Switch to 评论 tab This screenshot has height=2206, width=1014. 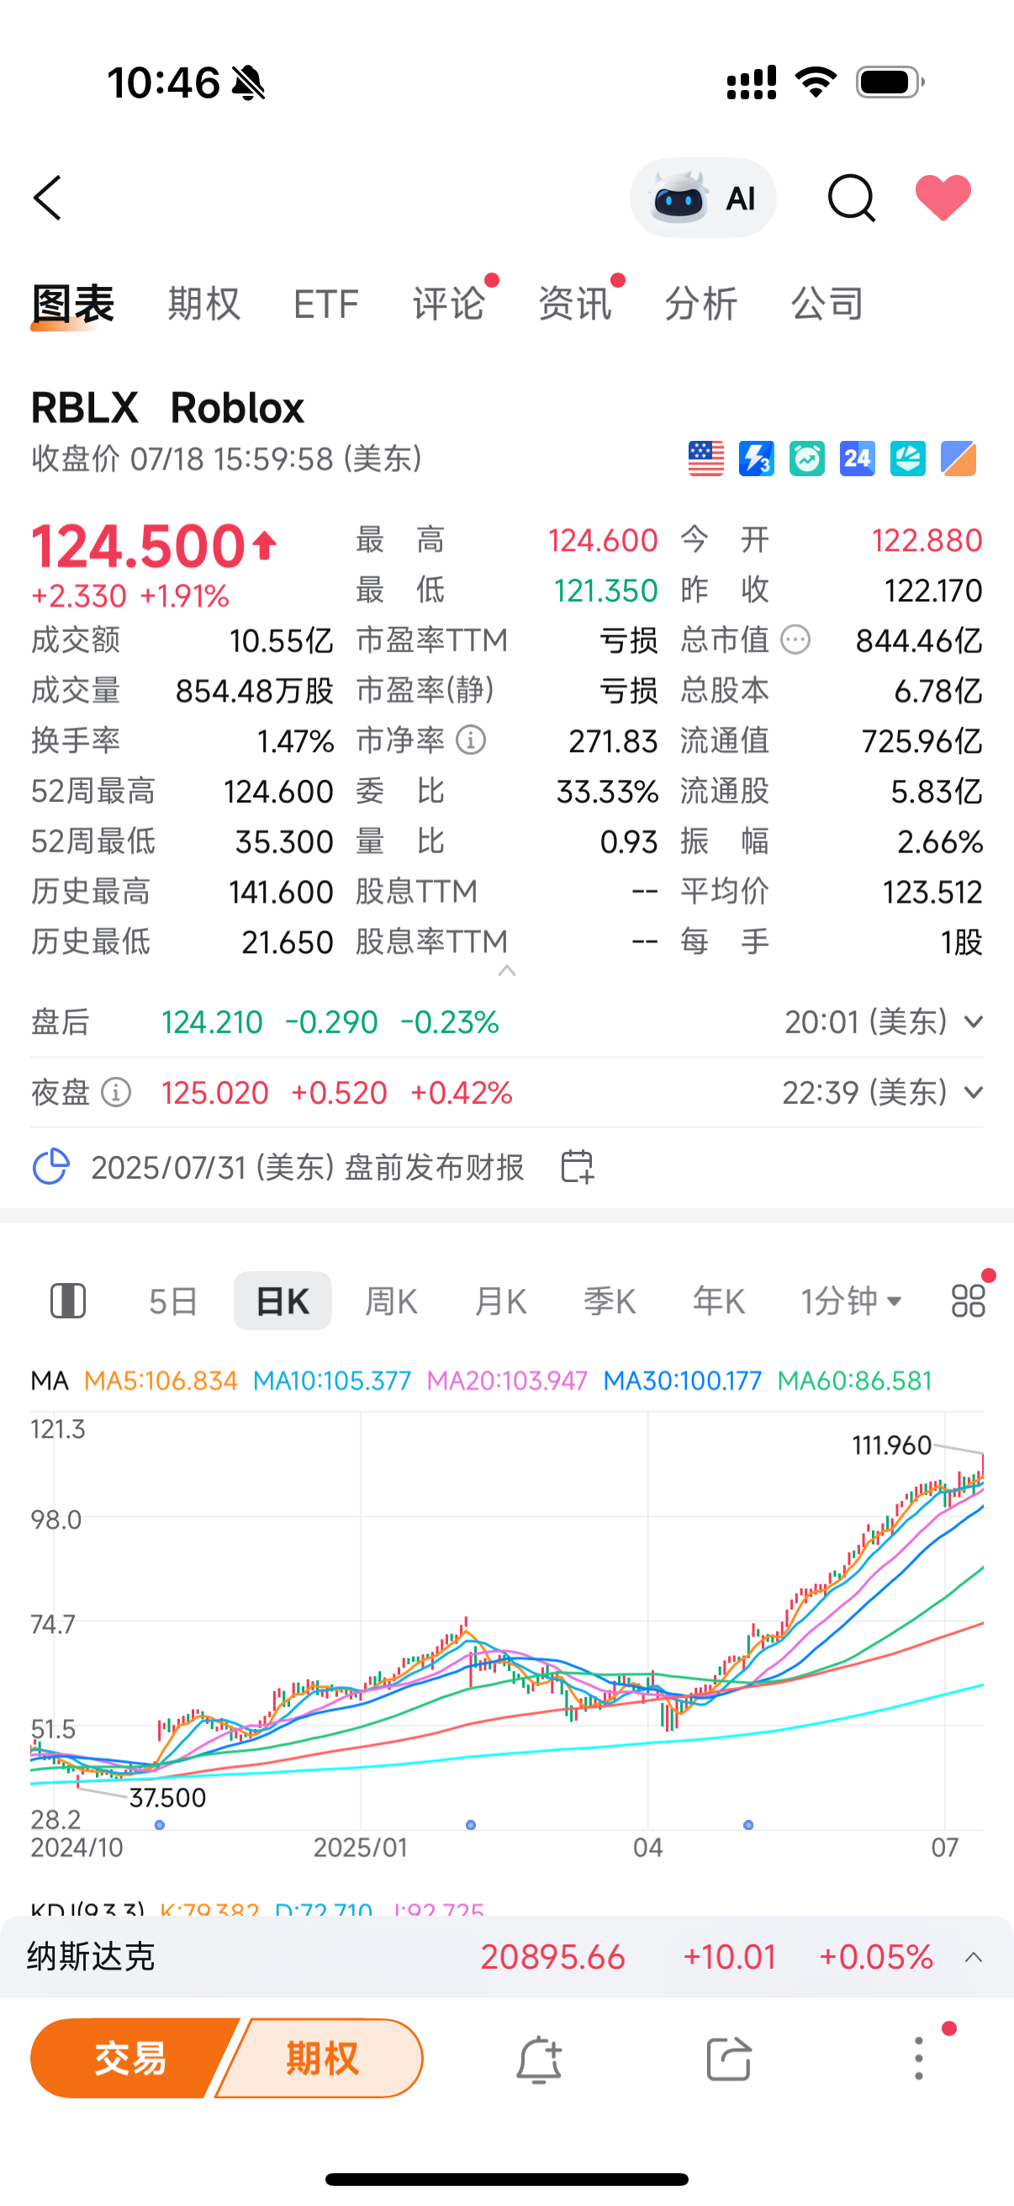449,305
